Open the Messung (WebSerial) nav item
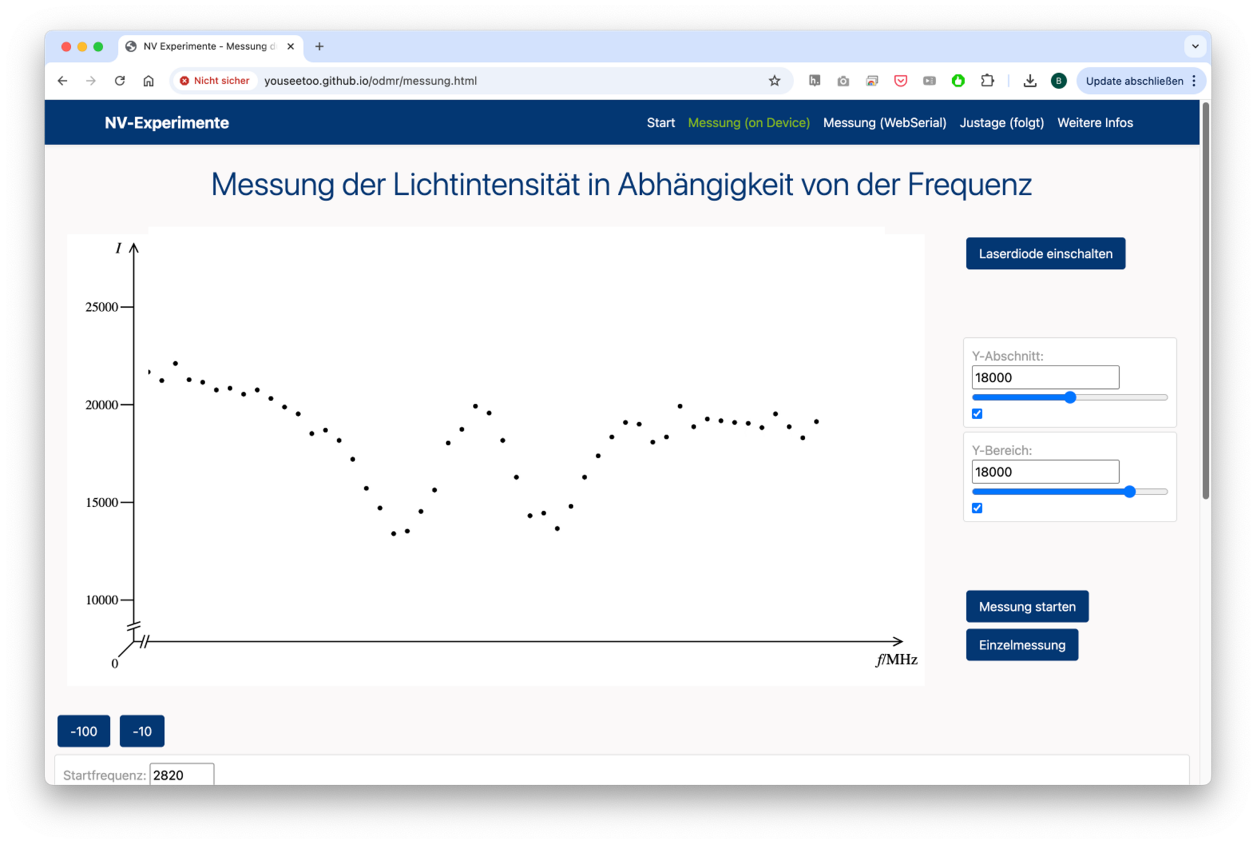Viewport: 1258px width, 846px height. coord(884,123)
